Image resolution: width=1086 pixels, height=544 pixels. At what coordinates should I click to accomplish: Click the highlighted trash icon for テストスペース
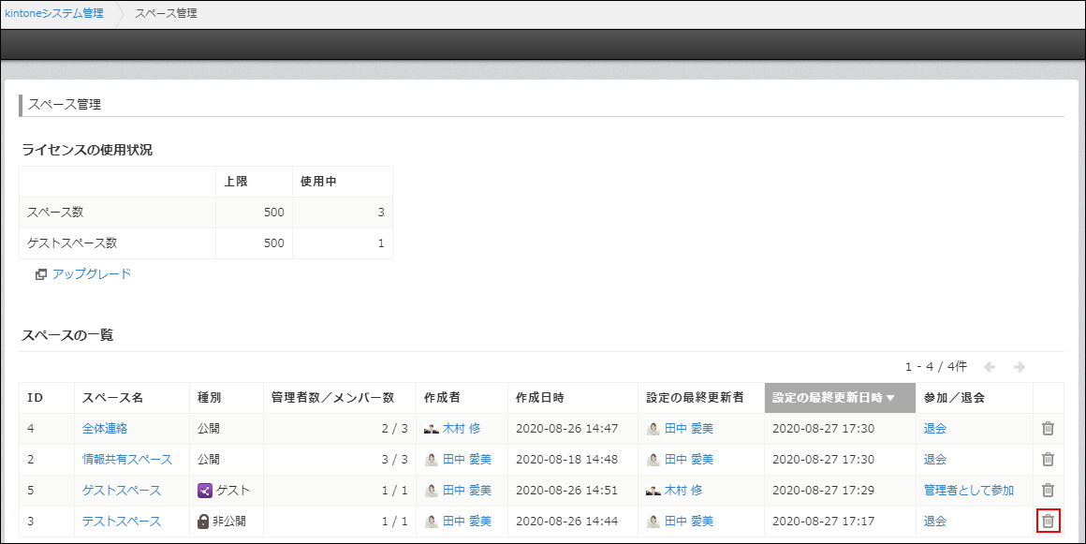pos(1048,521)
